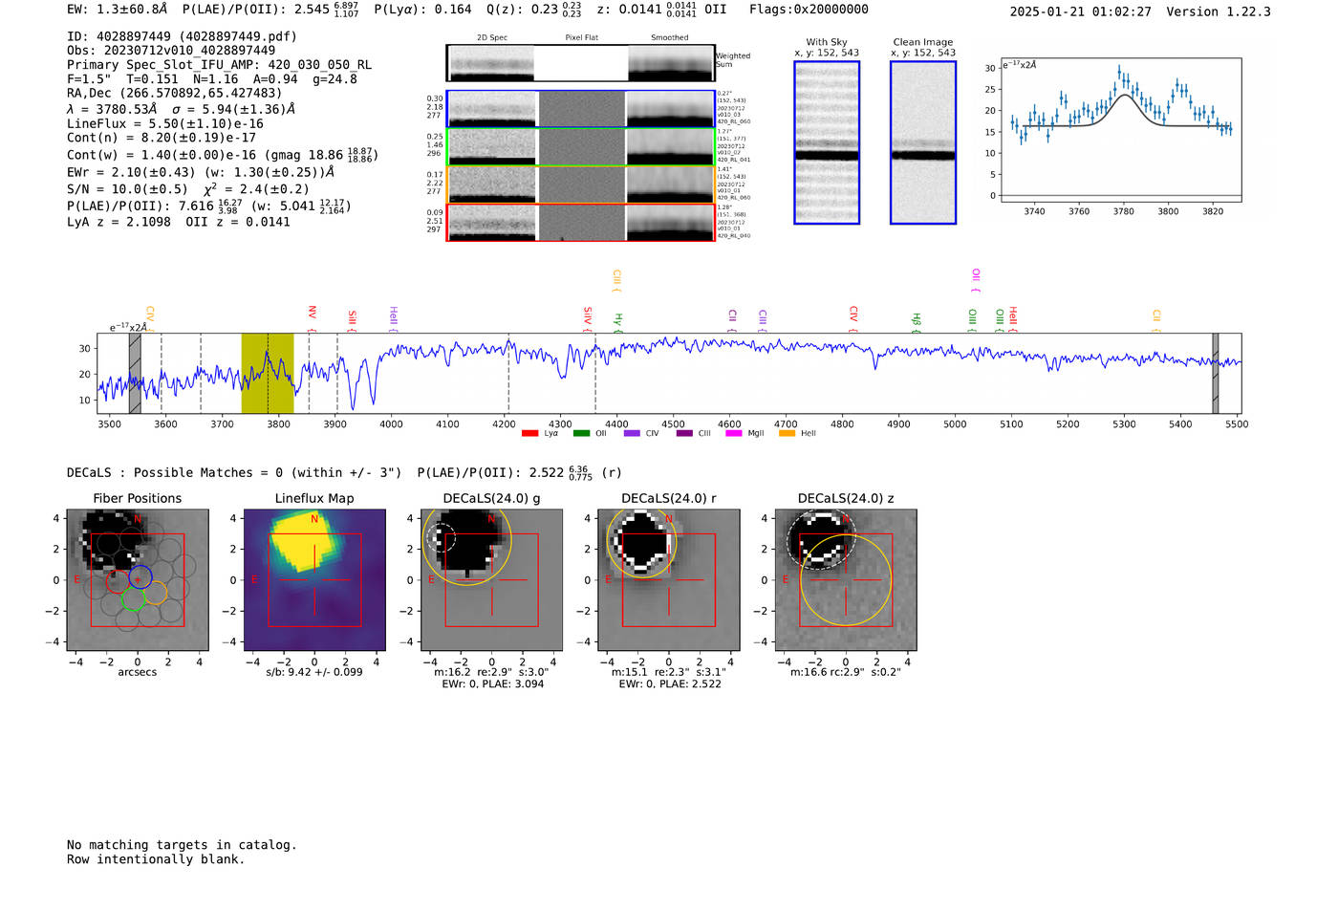This screenshot has height=911, width=1338.
Task: Click the With Sky fiber image
Action: tap(827, 142)
